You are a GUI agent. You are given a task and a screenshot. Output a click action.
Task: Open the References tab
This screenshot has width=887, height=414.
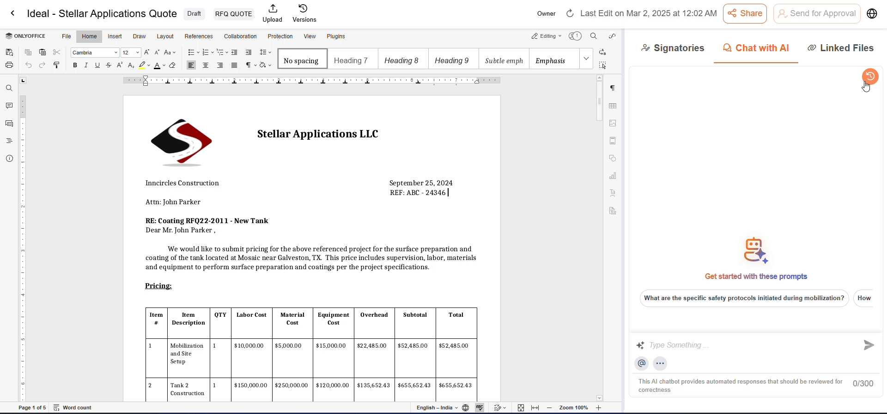tap(199, 36)
